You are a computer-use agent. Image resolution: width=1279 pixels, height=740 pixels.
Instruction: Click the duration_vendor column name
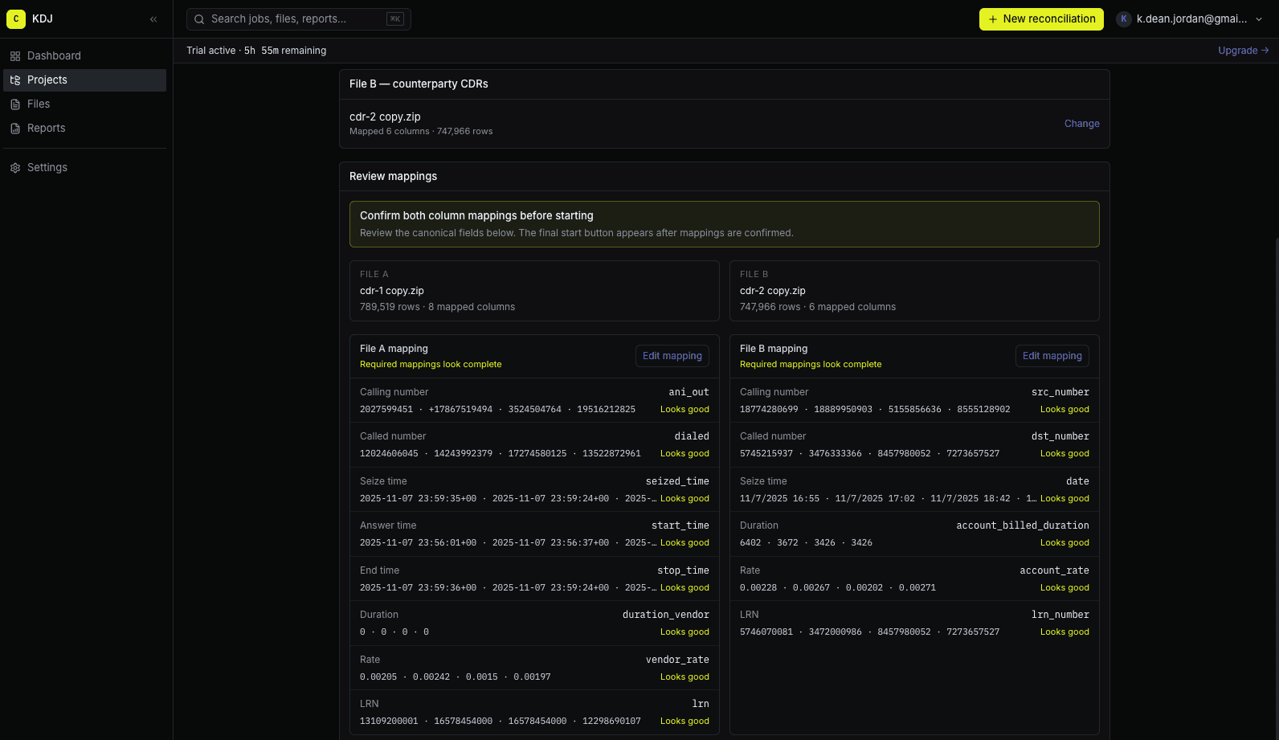click(666, 615)
